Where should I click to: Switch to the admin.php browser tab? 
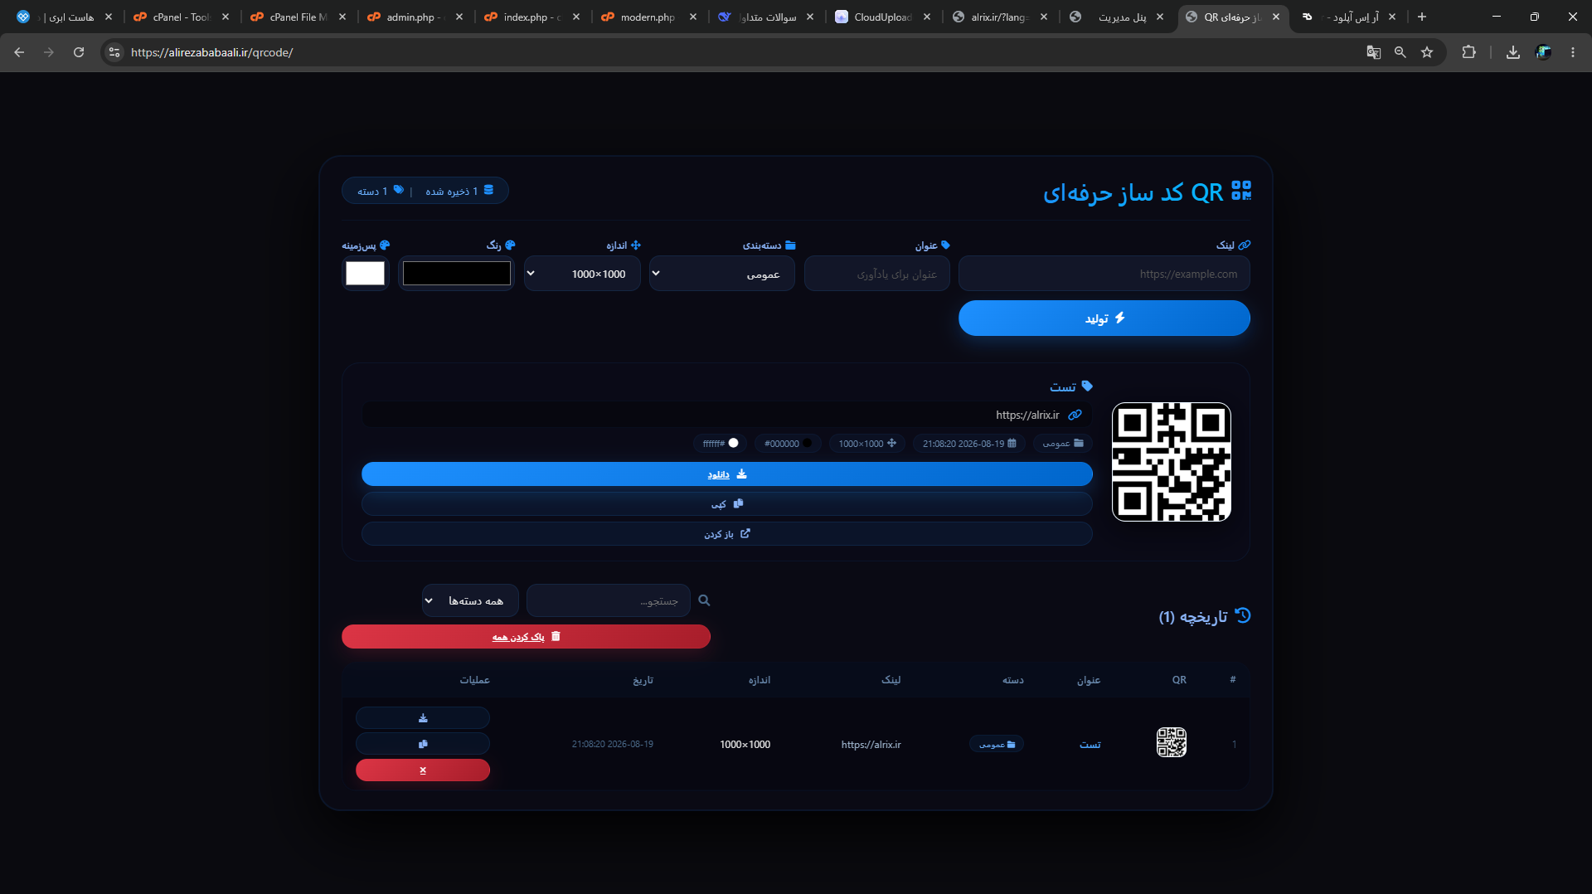point(415,17)
